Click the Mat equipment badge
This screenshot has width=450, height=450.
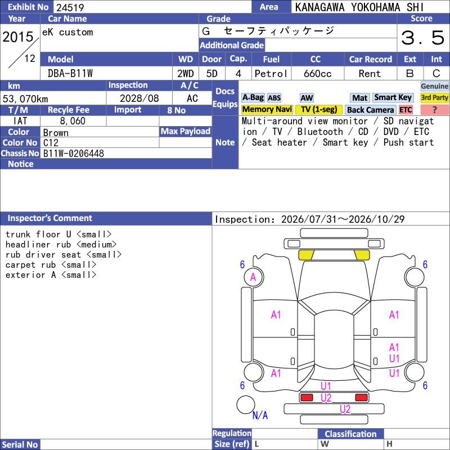tap(359, 98)
